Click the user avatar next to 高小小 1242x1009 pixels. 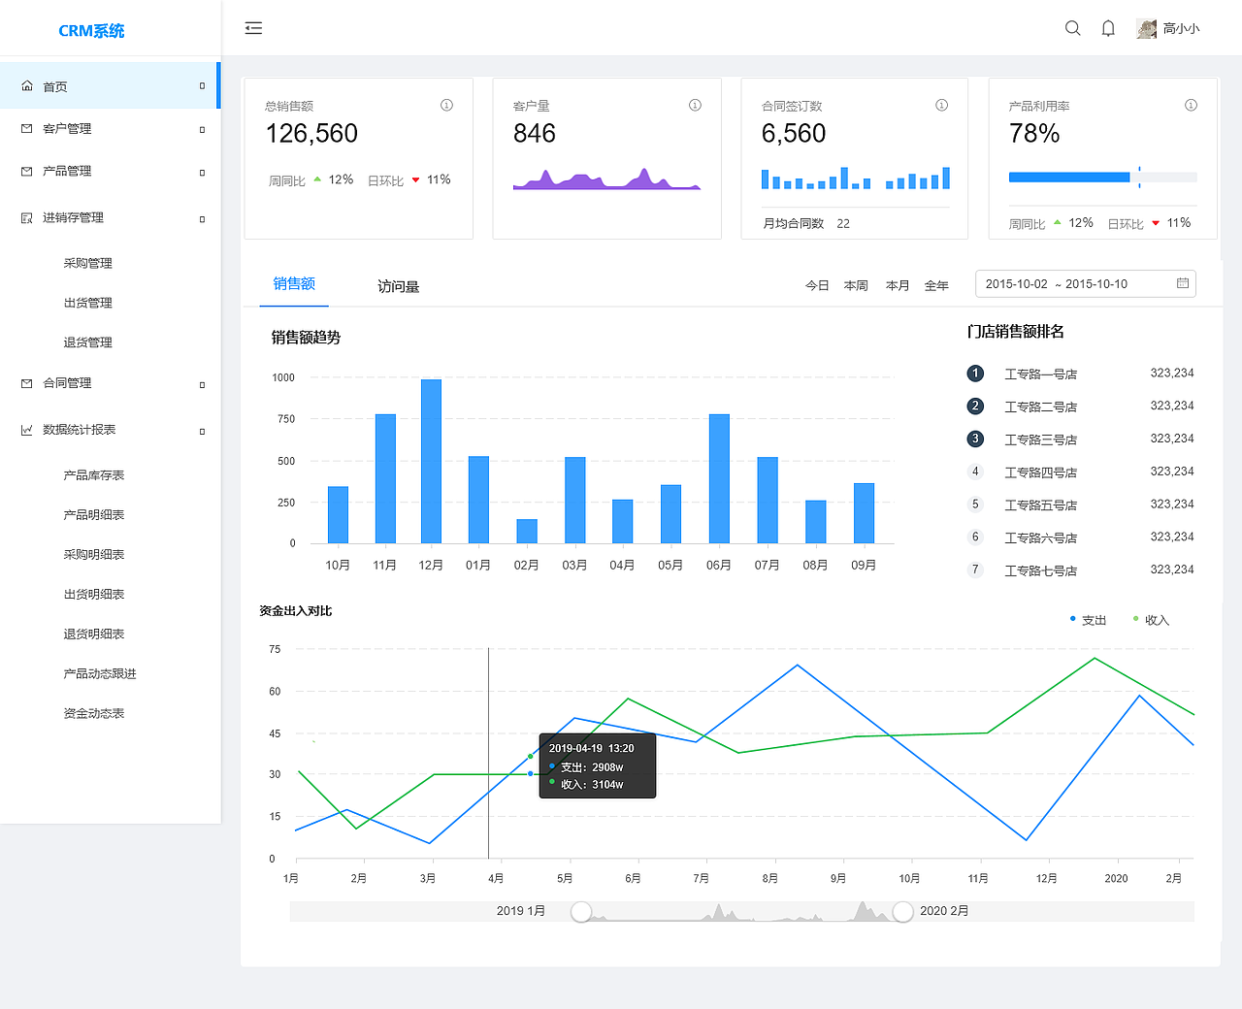[x=1147, y=28]
